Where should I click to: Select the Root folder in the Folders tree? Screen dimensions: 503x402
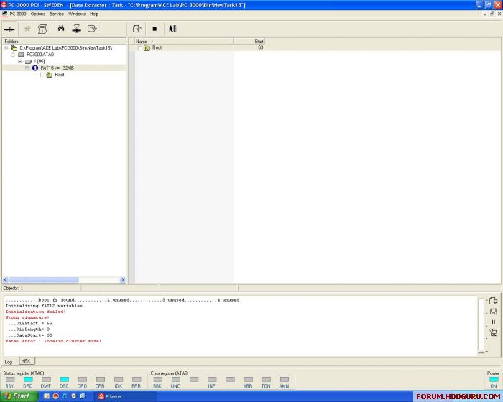click(x=60, y=75)
